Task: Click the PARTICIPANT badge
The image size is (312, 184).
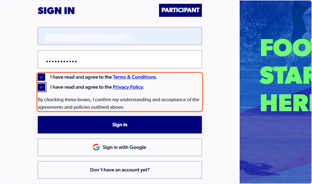Action: [180, 10]
